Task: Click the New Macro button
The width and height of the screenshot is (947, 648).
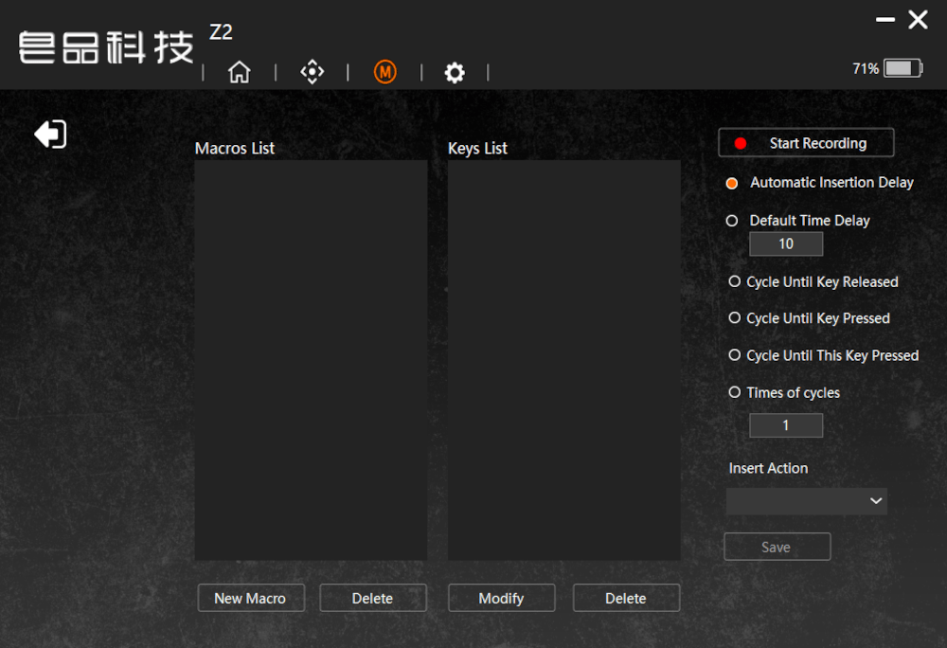Action: [x=250, y=598]
